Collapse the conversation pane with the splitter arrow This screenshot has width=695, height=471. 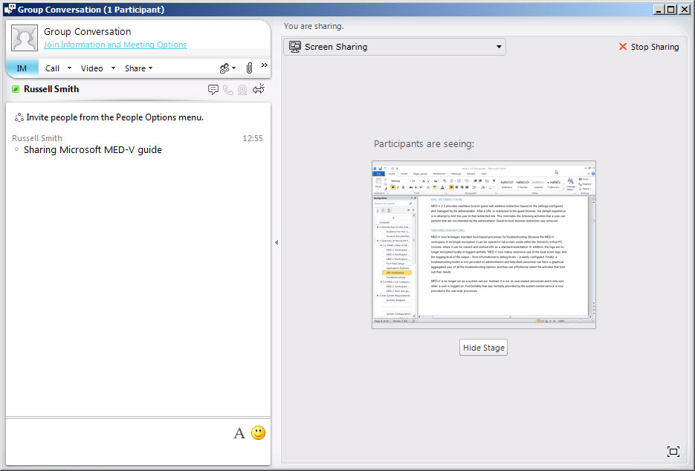tap(277, 242)
